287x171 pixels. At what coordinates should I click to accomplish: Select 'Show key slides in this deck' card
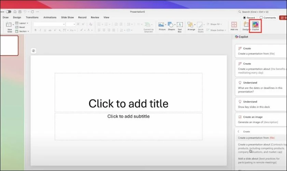pos(261,104)
